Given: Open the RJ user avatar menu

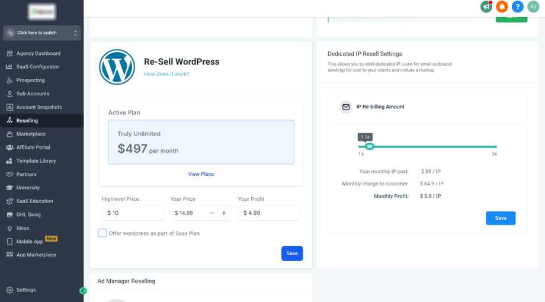Looking at the screenshot, I should [x=533, y=7].
